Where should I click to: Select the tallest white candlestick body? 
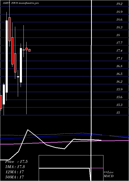click(x=7, y=56)
